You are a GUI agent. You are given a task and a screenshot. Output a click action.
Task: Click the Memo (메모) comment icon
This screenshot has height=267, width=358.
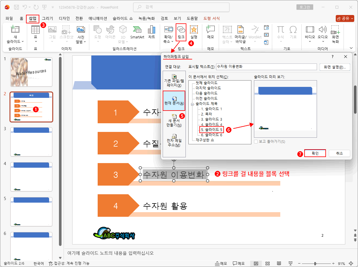(x=210, y=31)
